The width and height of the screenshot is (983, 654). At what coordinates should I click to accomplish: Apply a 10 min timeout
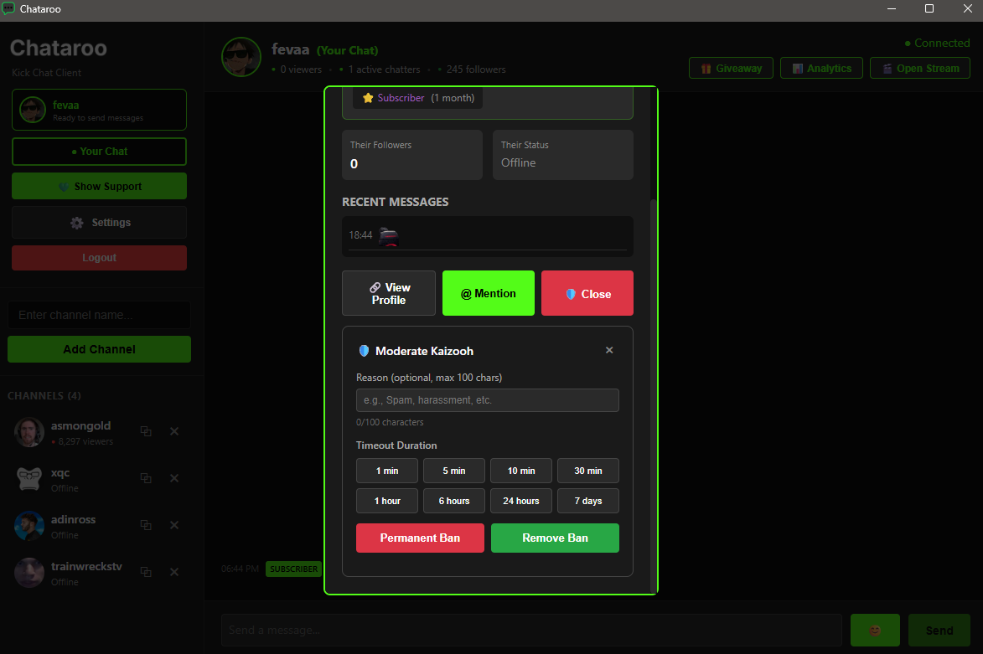click(520, 471)
